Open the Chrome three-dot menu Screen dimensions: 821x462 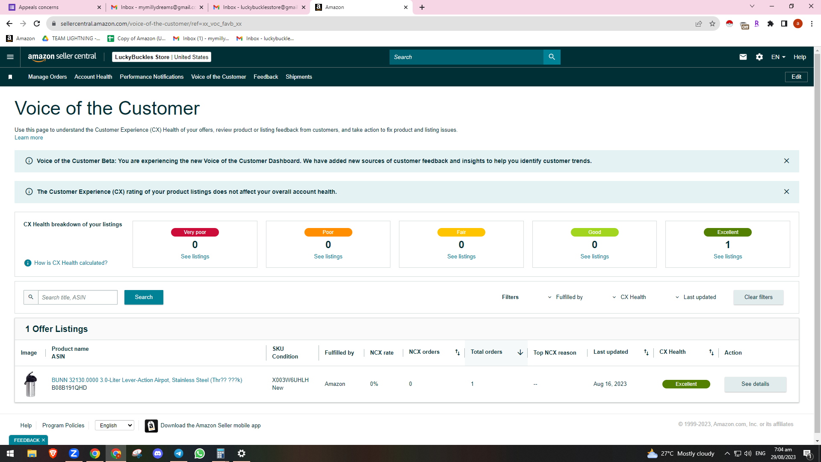tap(812, 24)
